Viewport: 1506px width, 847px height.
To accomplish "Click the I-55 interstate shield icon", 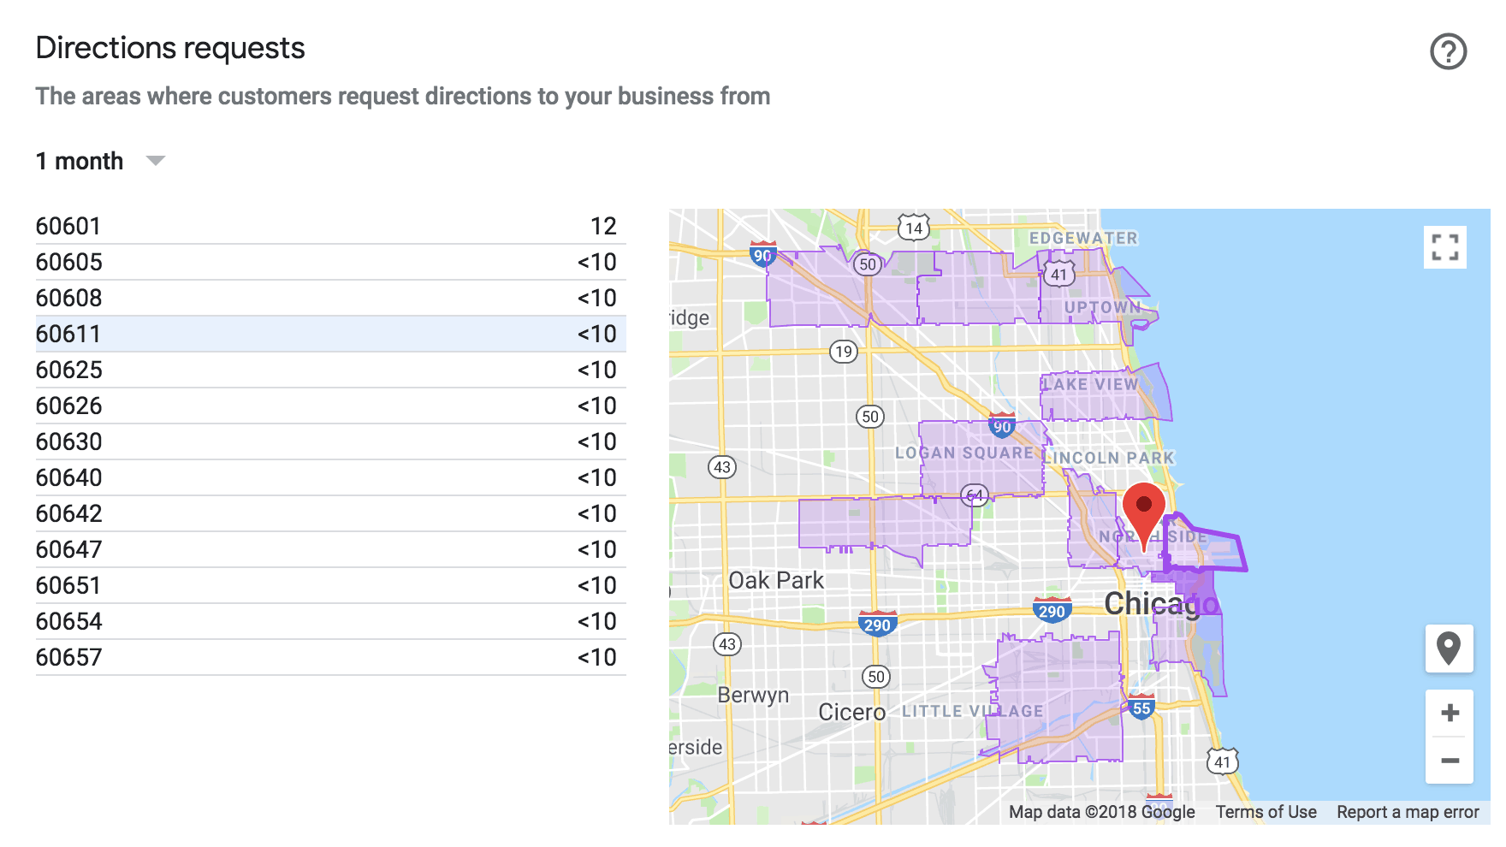I will (x=1142, y=708).
